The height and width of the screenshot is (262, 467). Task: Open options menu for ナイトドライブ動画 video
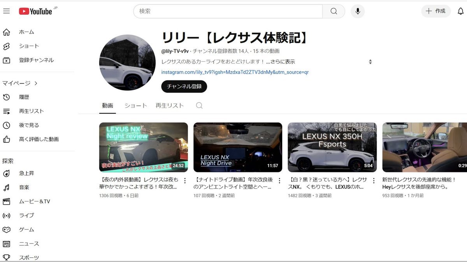tap(279, 180)
